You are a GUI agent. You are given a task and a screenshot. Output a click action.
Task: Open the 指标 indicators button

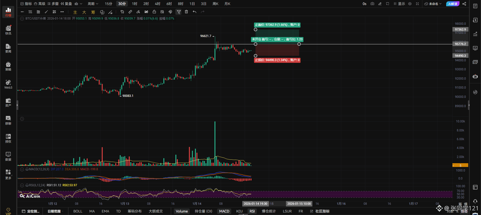click(26, 4)
